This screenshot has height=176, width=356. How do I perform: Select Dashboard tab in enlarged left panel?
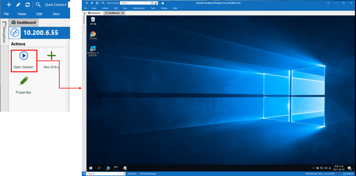pos(24,22)
